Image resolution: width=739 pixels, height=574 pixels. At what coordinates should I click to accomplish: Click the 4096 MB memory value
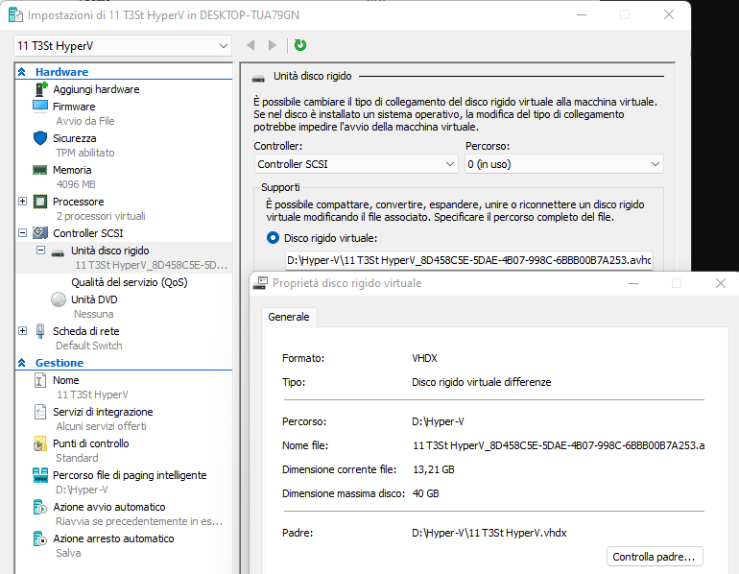(76, 184)
